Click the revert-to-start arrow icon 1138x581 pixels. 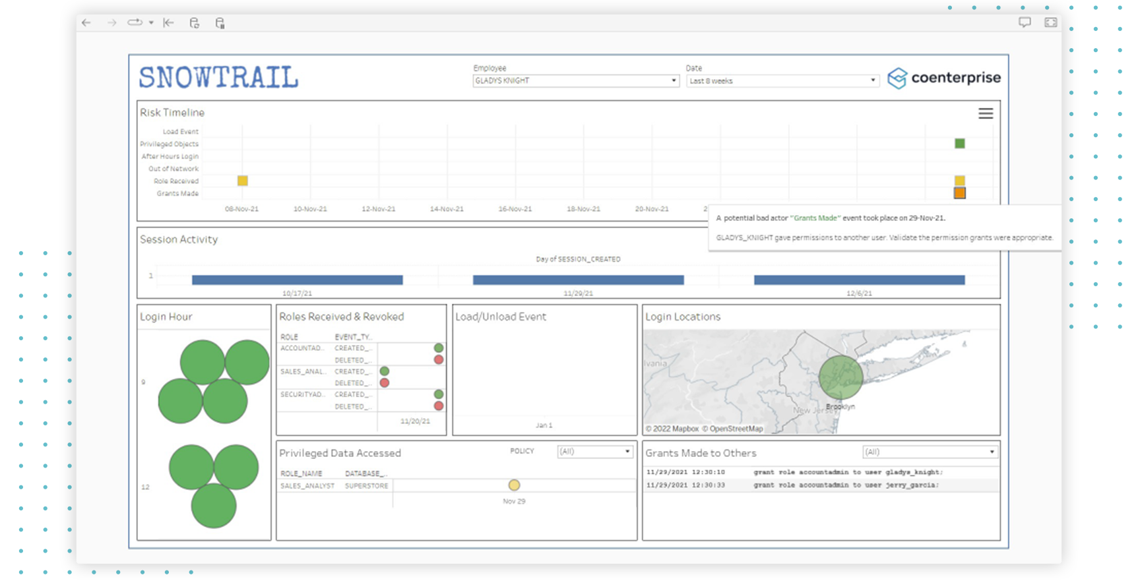168,22
